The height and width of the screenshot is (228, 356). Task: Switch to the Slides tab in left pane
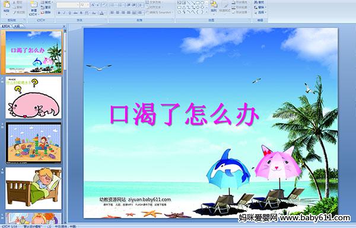coord(6,26)
